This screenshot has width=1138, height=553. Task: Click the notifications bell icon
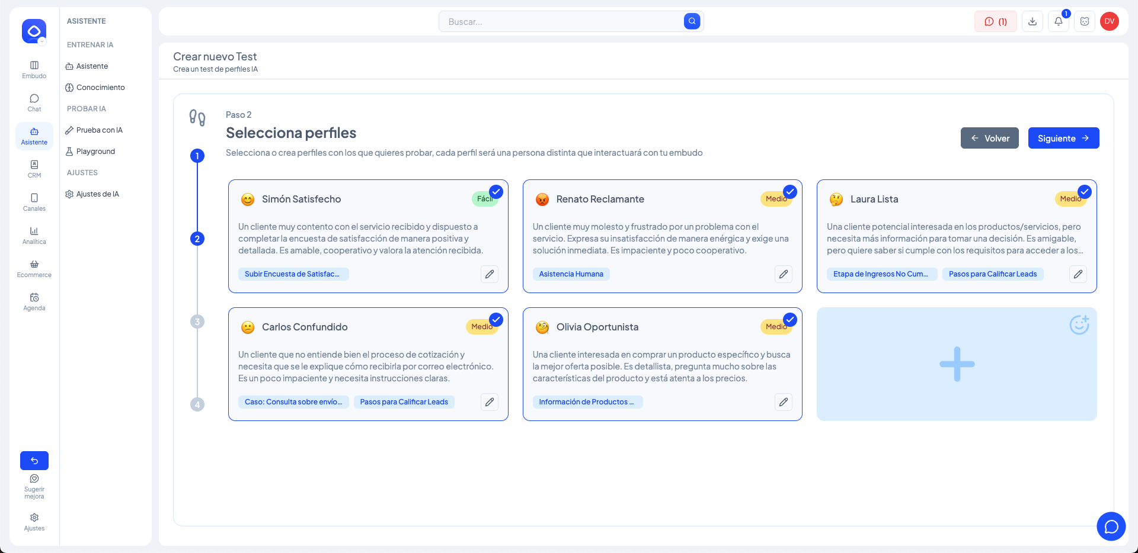pyautogui.click(x=1058, y=21)
